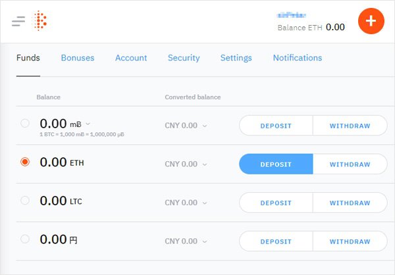Open the Notifications tab
Viewport: 395px width, 275px height.
(x=298, y=58)
